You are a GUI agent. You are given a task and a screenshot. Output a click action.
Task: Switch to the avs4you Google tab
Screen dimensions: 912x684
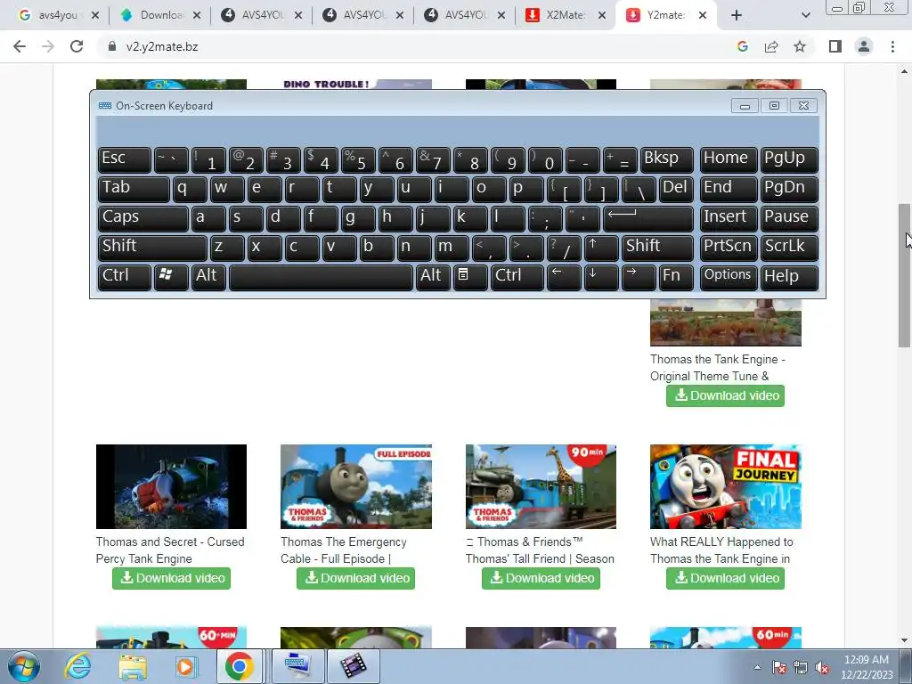(x=56, y=15)
